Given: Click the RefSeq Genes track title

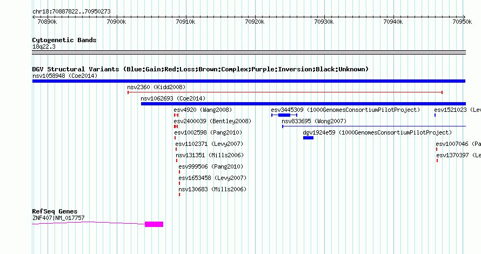Looking at the screenshot, I should tap(55, 211).
